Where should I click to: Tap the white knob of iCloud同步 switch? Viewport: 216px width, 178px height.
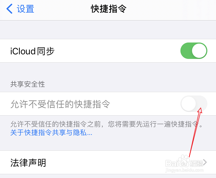click(x=199, y=51)
